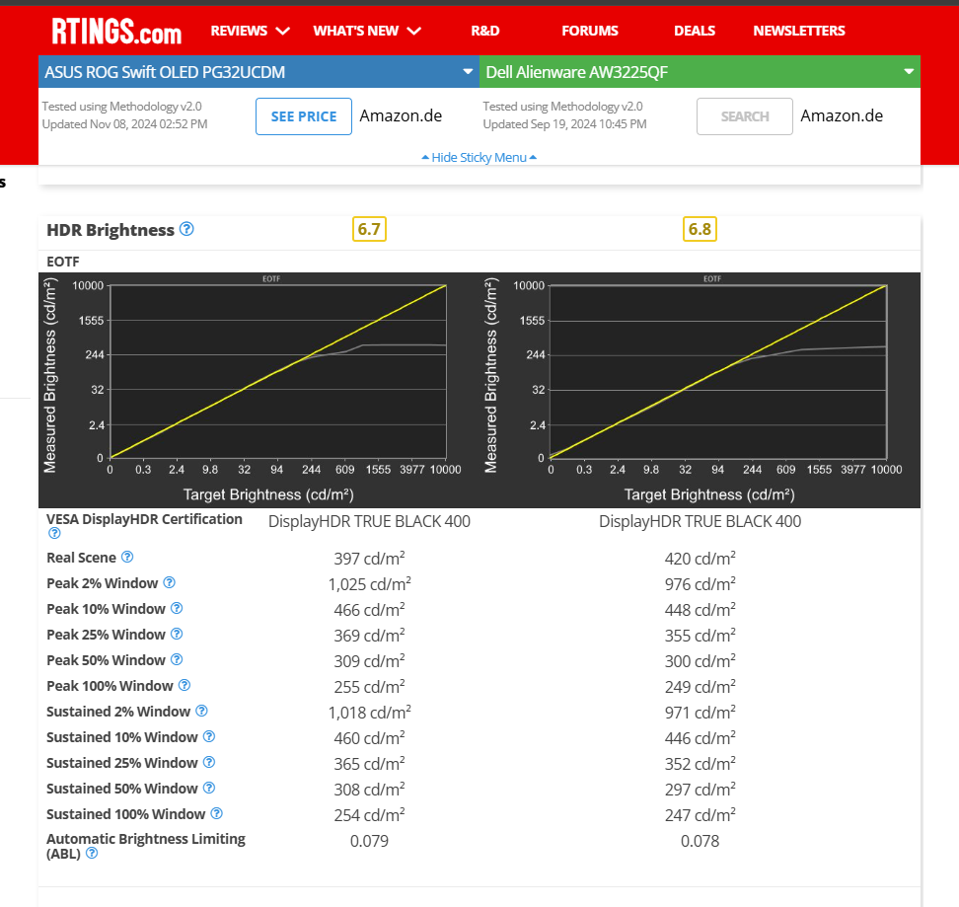Viewport: 959px width, 907px height.
Task: Open help icon beside Sustained 50% Window
Action: (209, 789)
